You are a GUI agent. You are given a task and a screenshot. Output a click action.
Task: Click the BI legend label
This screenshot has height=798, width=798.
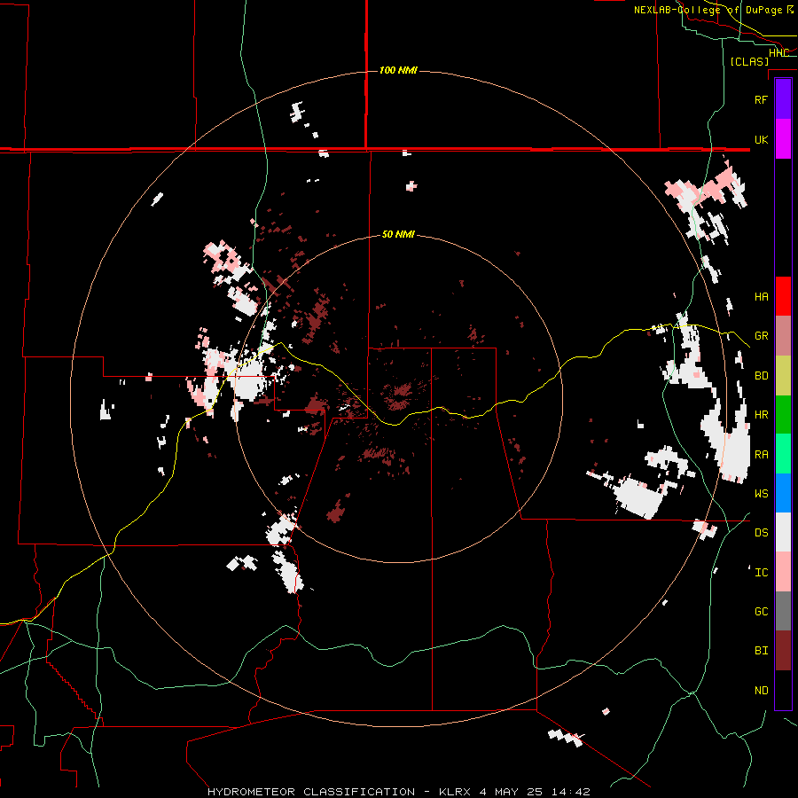761,651
